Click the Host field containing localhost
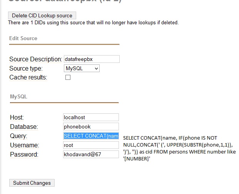The height and width of the screenshot is (194, 239). pos(91,117)
